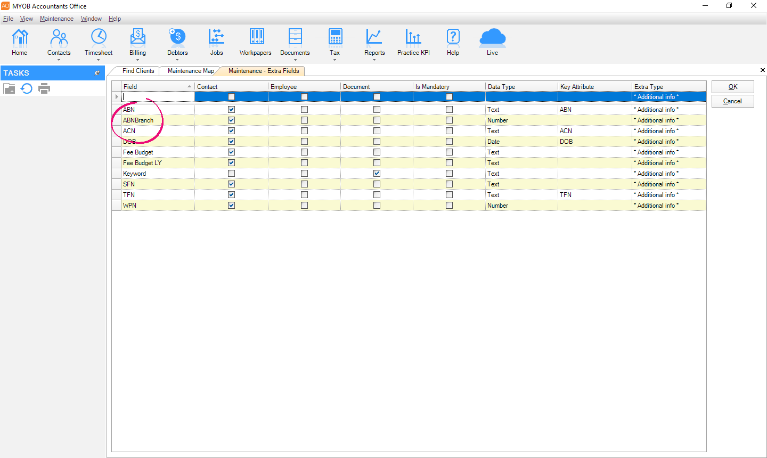The width and height of the screenshot is (767, 458).
Task: Click the empty Field input in new row
Action: tap(158, 97)
